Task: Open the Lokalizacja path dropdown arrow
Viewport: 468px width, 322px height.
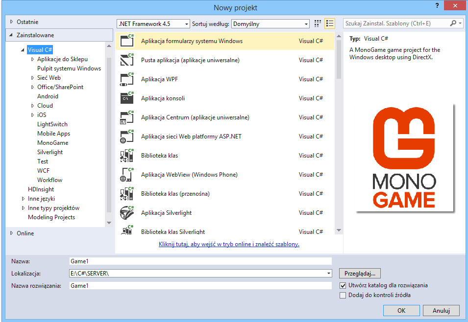Action: coord(329,274)
